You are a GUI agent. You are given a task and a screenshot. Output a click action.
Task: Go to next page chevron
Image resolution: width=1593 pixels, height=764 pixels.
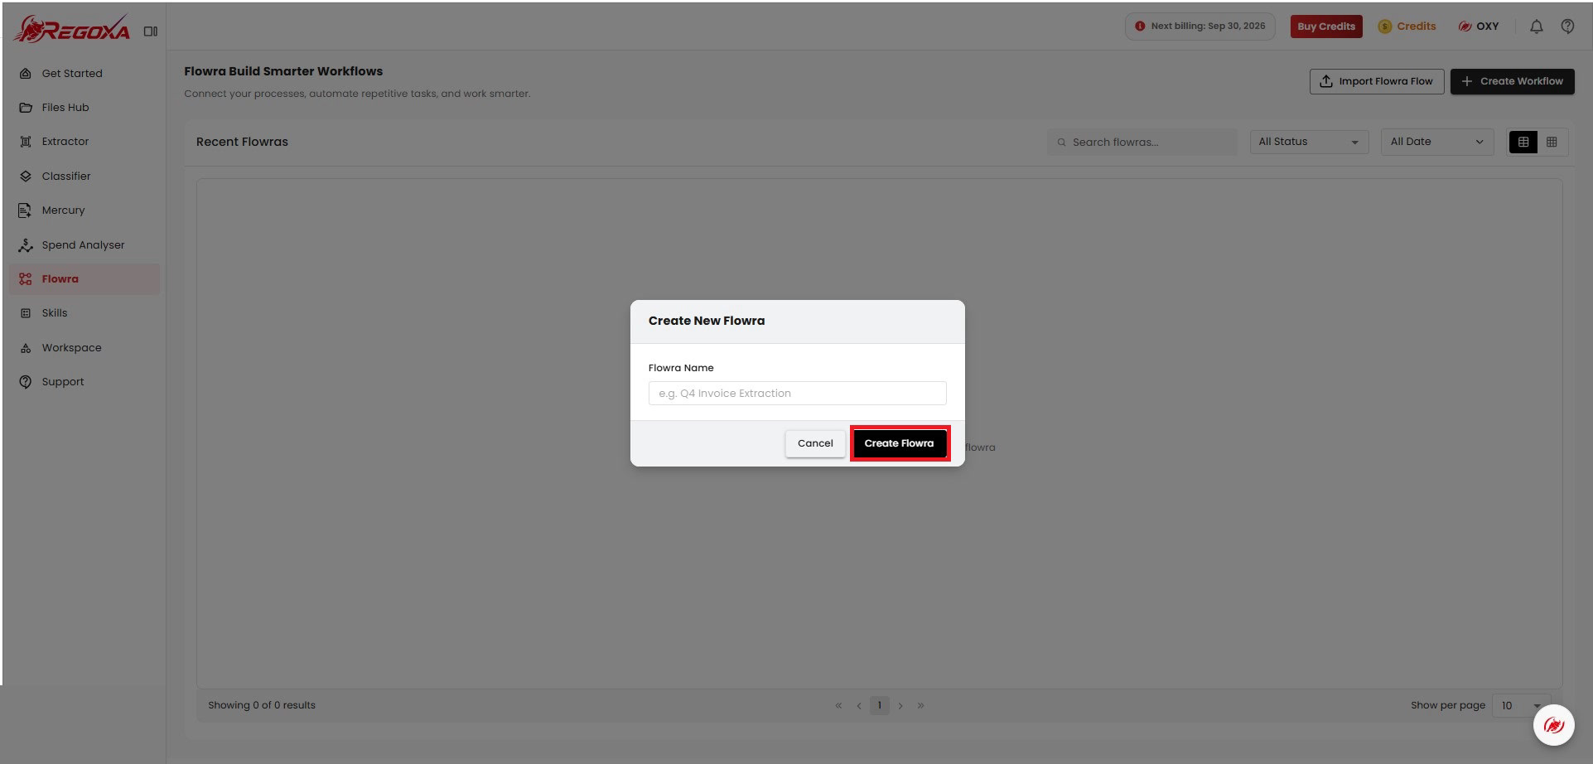[900, 706]
